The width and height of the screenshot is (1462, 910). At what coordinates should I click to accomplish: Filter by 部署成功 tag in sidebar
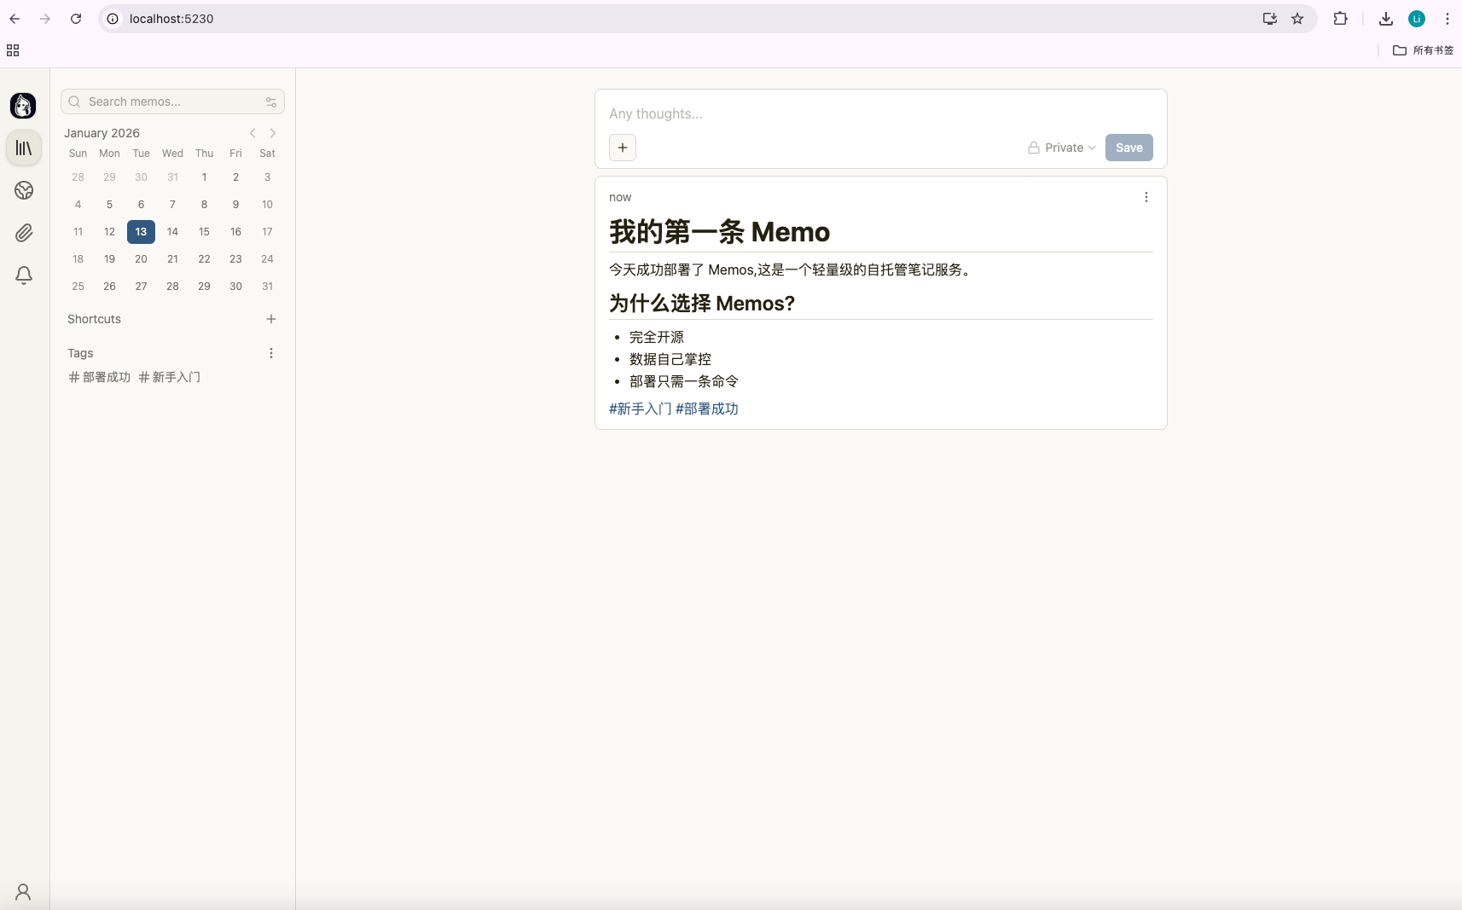pos(100,377)
